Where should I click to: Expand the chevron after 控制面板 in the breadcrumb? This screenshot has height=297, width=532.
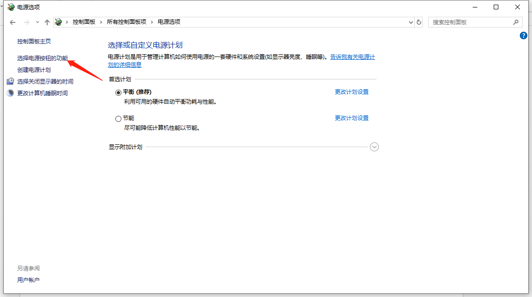[101, 22]
